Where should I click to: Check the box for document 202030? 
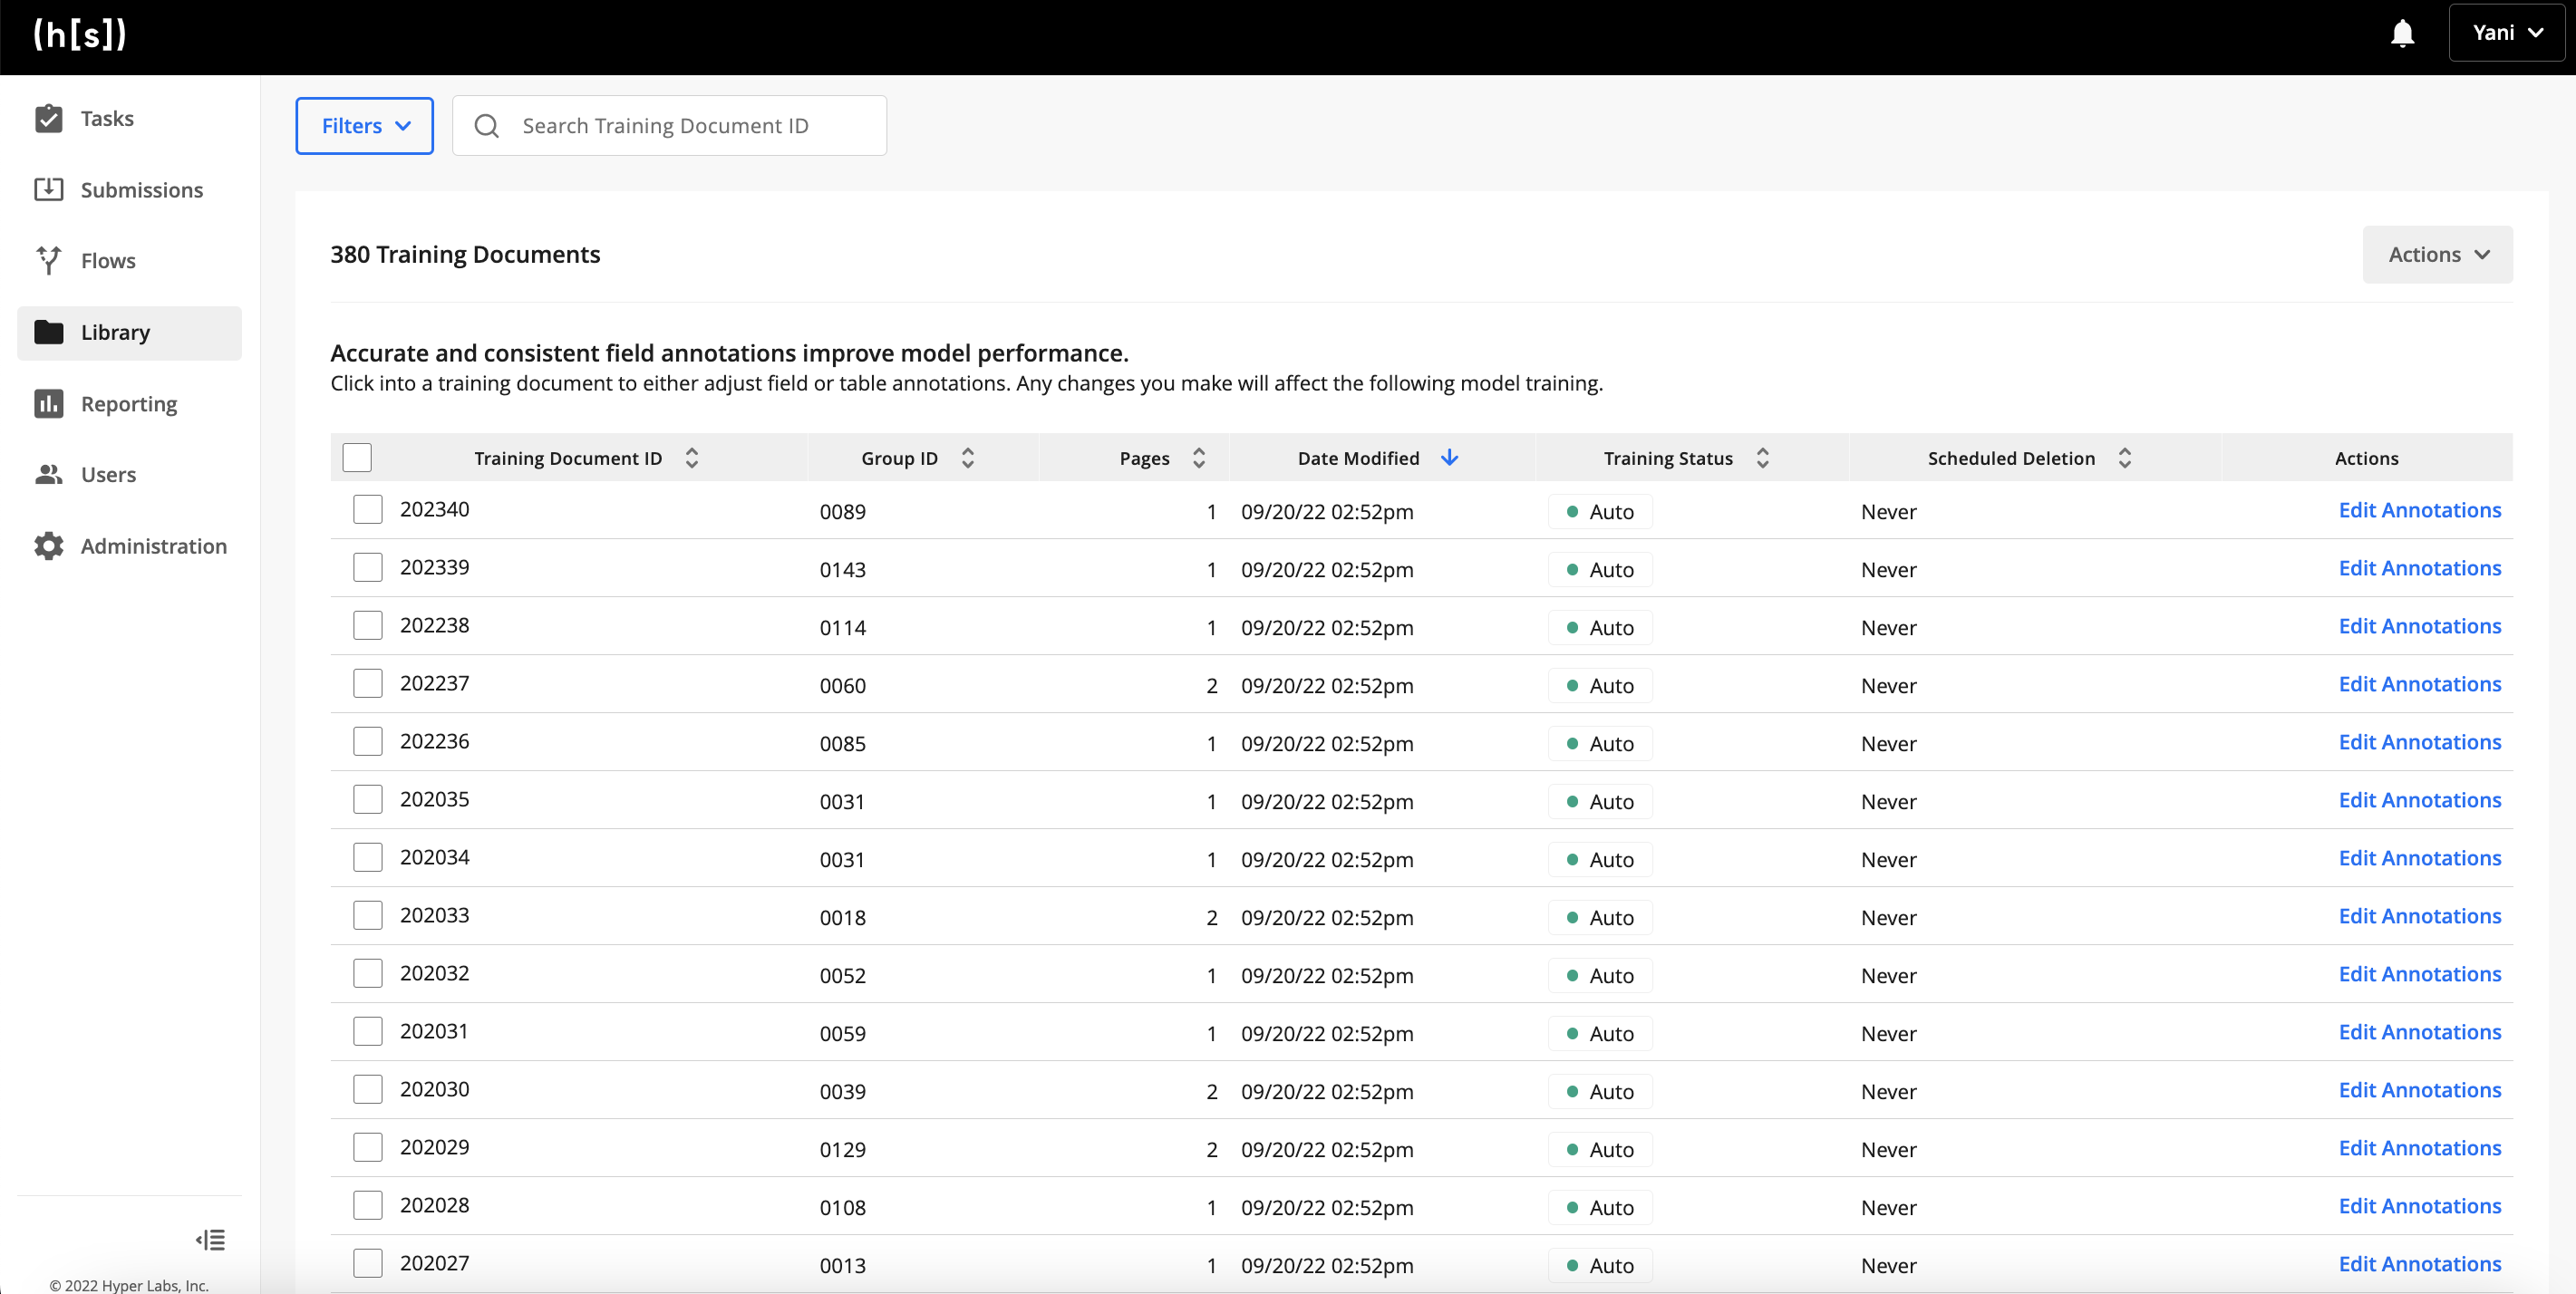[368, 1090]
